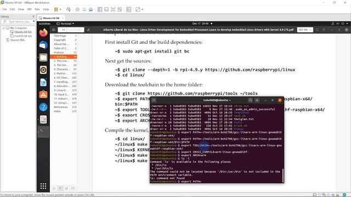351x197 pixels.
Task: Open the clock and calendar in top bar
Action: (x=201, y=24)
